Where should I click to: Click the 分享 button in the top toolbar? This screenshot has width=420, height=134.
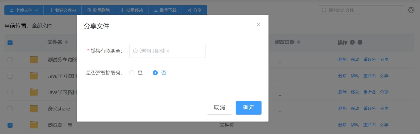[x=194, y=10]
